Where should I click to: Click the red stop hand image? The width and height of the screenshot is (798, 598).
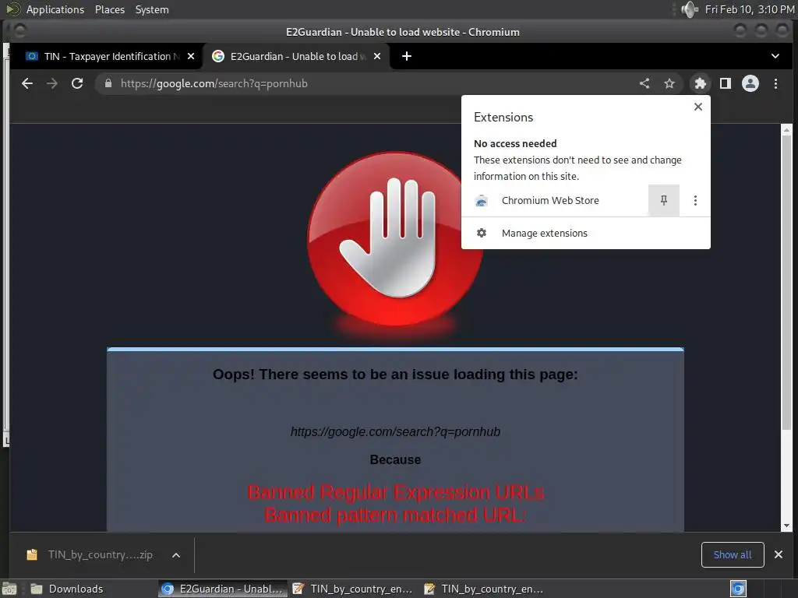point(395,239)
